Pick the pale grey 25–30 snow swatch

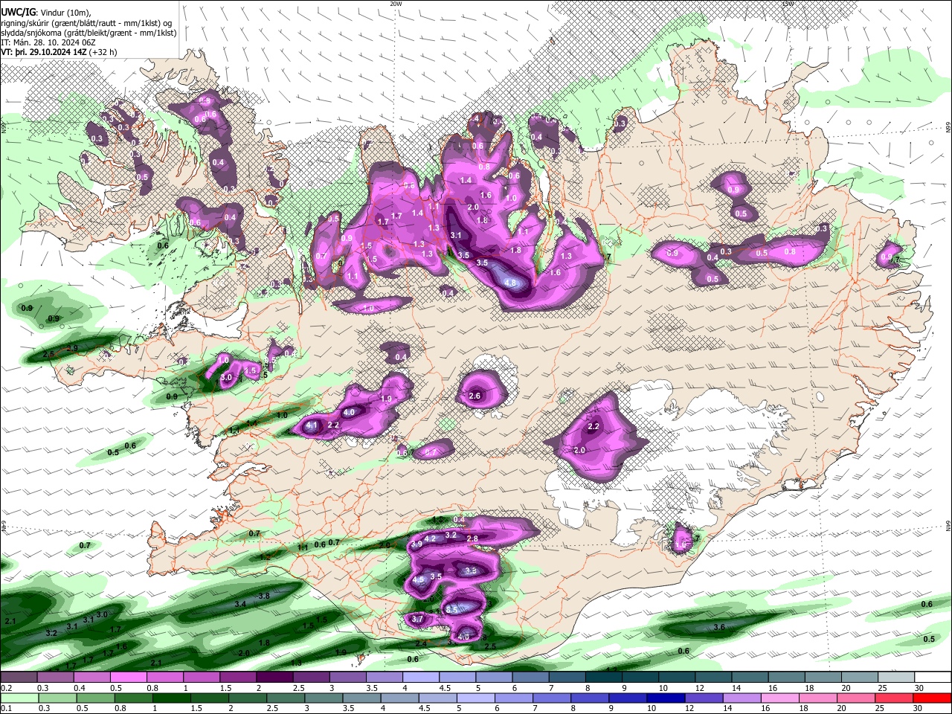tap(895, 678)
